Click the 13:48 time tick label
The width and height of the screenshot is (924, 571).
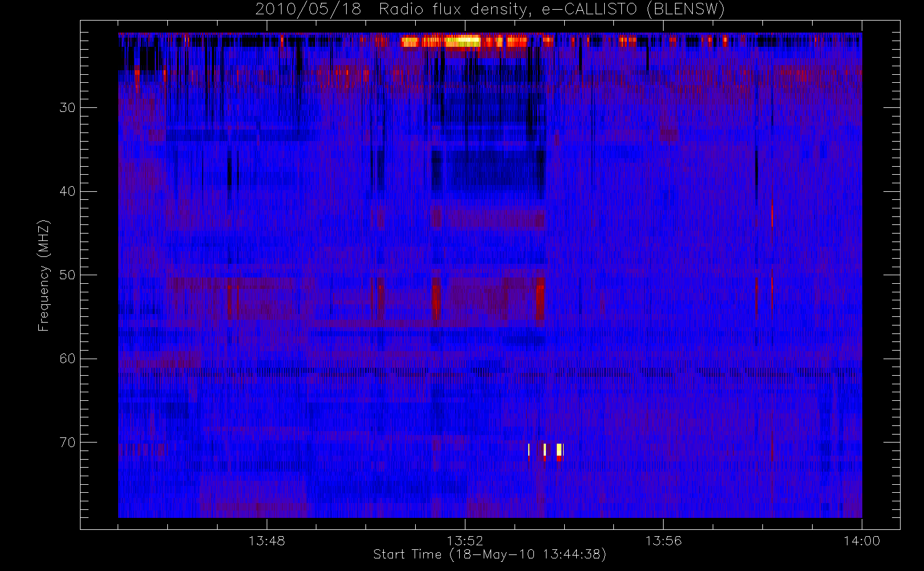click(x=267, y=541)
